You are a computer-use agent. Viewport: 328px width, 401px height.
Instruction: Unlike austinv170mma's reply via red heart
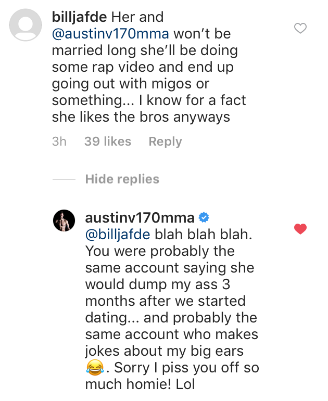click(300, 229)
